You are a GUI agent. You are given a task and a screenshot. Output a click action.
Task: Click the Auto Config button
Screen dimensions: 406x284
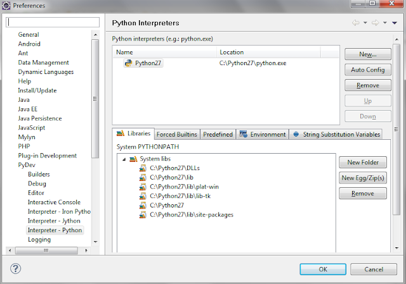pyautogui.click(x=368, y=70)
